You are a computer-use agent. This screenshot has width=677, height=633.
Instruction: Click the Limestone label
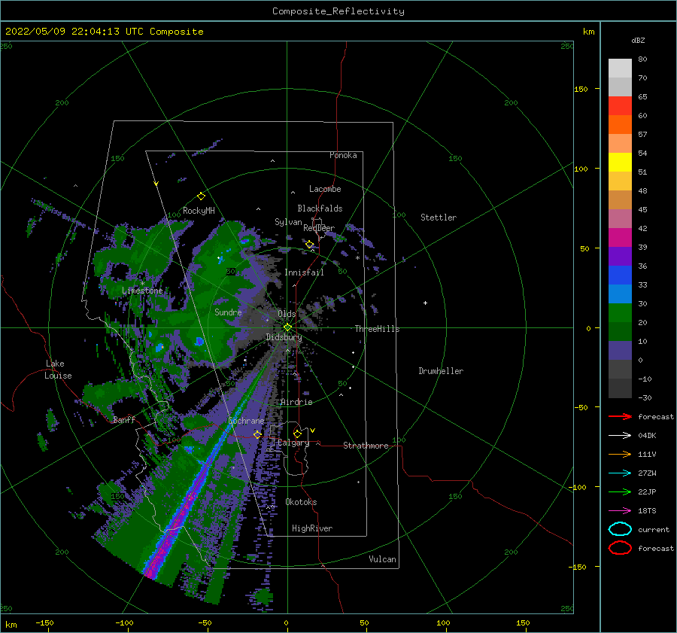click(x=142, y=291)
